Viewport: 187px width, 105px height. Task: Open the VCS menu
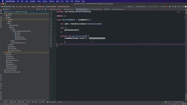click(x=72, y=1)
